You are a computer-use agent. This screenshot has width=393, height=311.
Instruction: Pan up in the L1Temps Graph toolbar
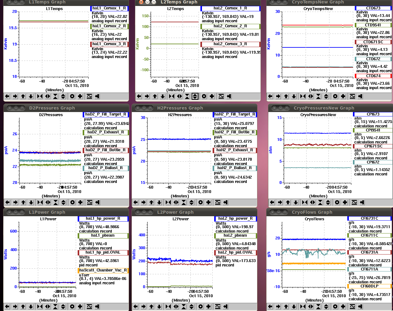23,96
